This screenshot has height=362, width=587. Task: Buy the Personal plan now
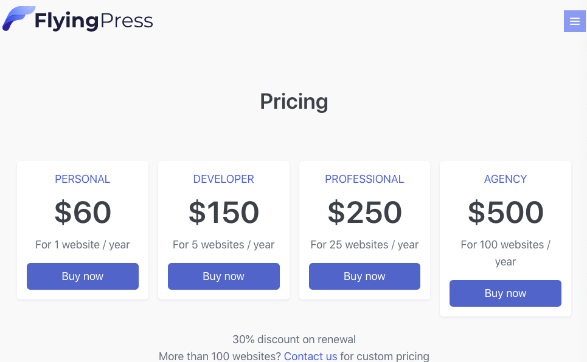[x=83, y=276]
